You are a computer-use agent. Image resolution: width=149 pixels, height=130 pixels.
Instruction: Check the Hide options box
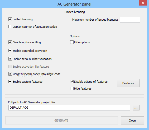(x=72, y=42)
